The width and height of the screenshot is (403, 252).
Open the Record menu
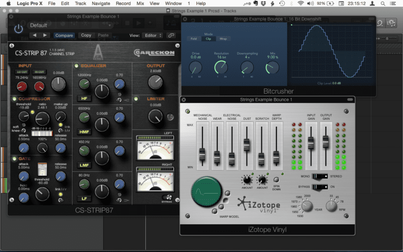(123, 4)
